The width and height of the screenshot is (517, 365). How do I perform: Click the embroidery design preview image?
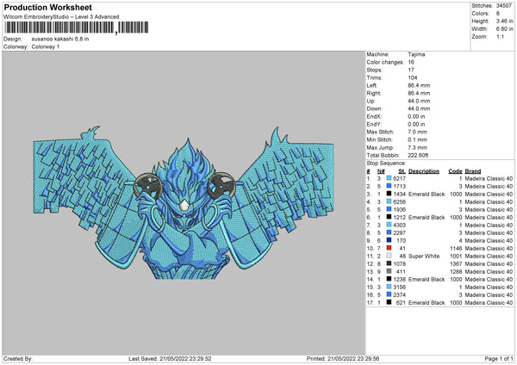184,202
